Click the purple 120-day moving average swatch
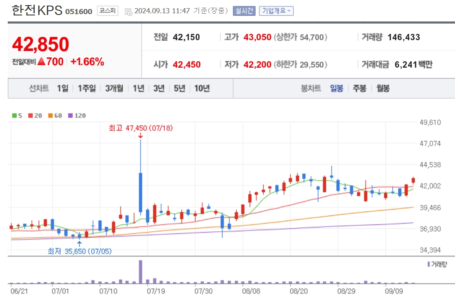This screenshot has width=455, height=299. point(70,116)
